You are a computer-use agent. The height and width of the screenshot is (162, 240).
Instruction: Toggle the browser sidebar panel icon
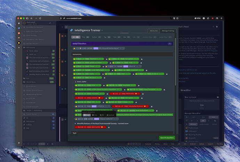pyautogui.click(x=27, y=18)
